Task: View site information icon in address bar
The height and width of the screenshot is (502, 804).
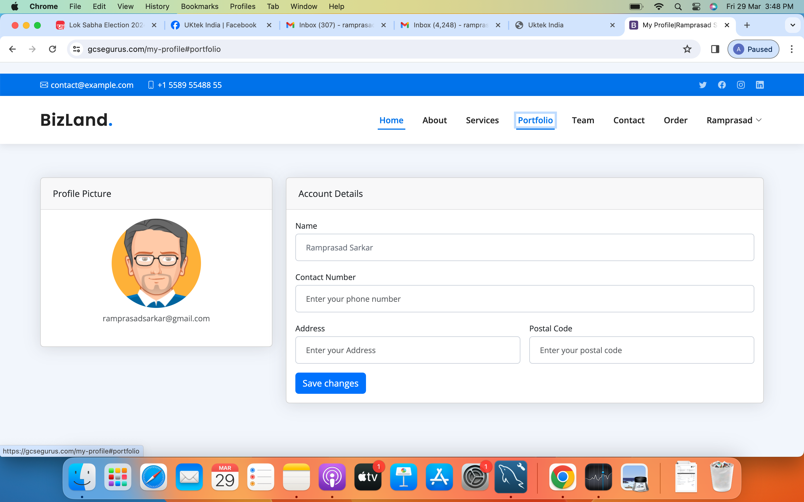Action: coord(76,49)
